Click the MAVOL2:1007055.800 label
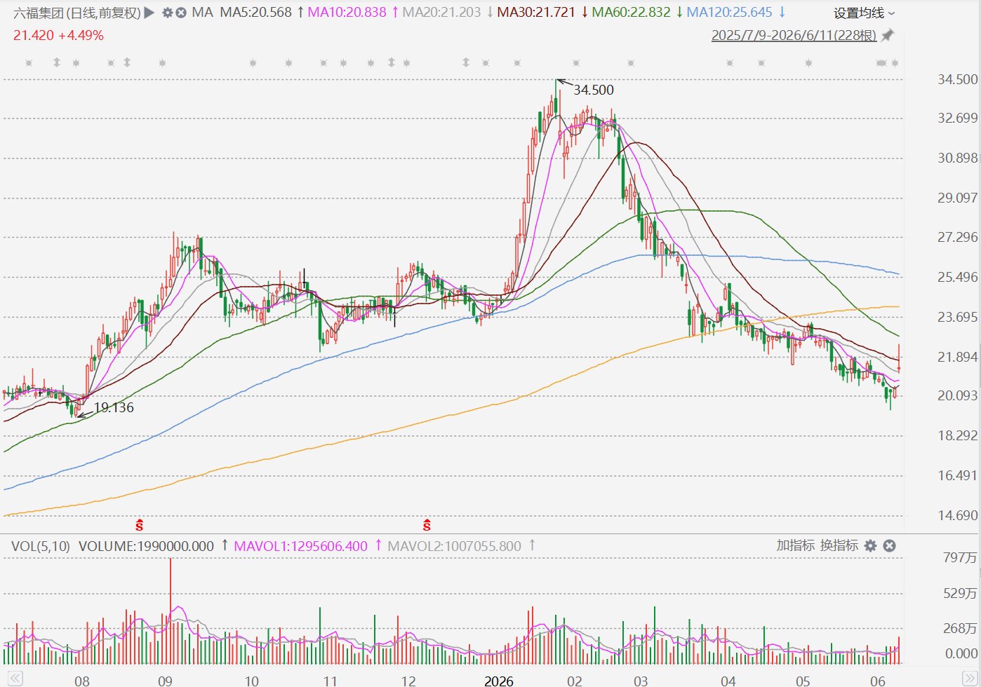The width and height of the screenshot is (981, 687). click(x=454, y=546)
